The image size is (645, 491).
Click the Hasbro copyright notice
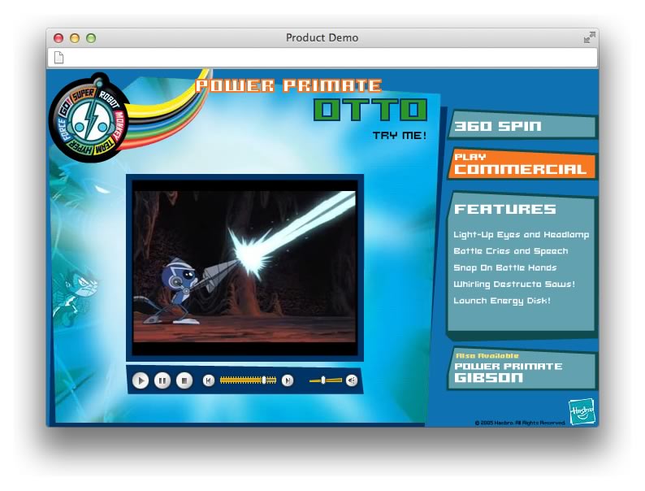click(x=520, y=423)
